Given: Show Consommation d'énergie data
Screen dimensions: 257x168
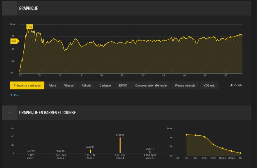Looking at the screenshot, I should click(x=151, y=86).
